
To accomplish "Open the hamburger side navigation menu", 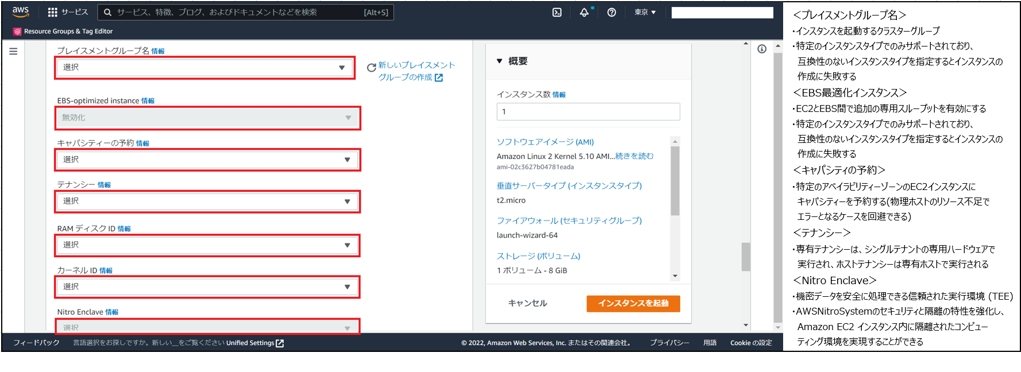I will coord(13,51).
